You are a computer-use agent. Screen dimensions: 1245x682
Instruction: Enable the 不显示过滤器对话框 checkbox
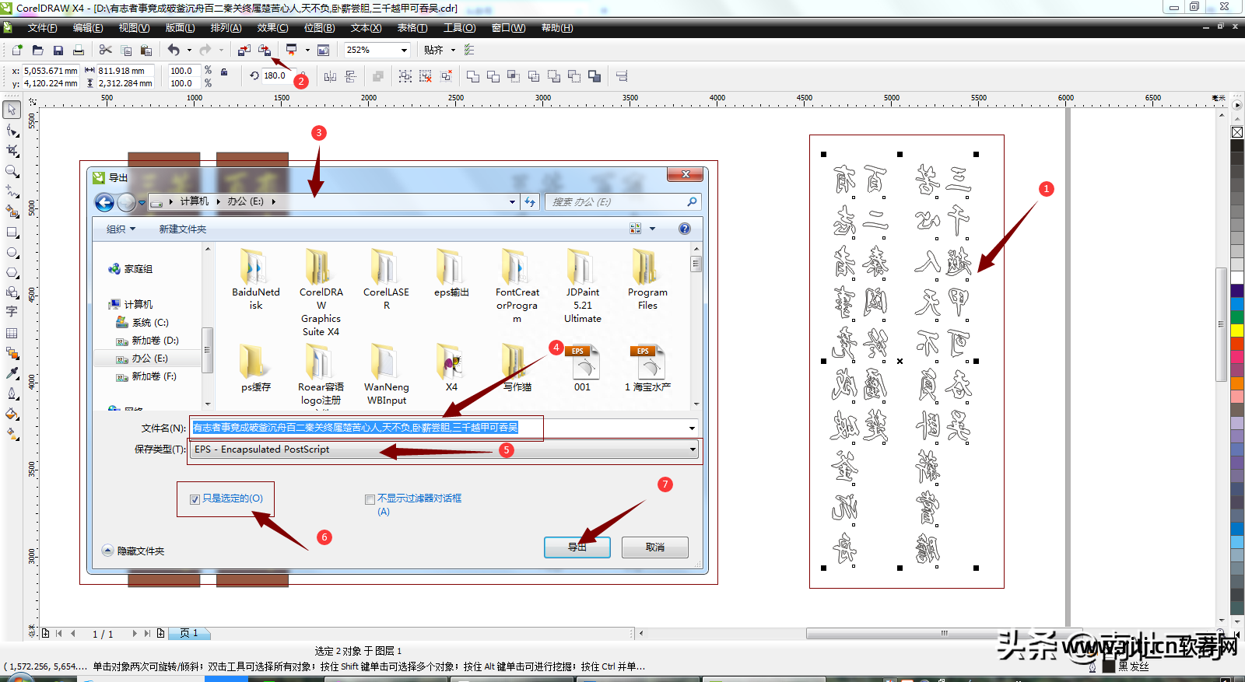pyautogui.click(x=370, y=499)
